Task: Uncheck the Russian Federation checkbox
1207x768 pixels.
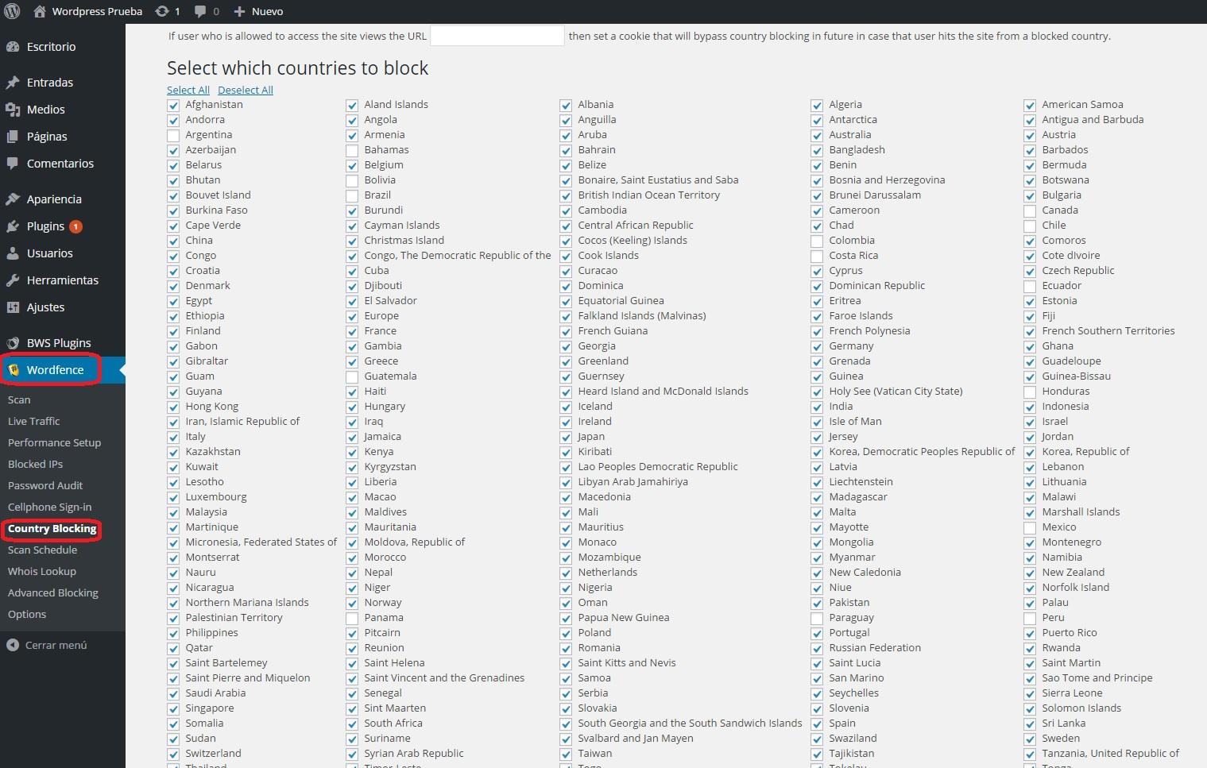Action: click(817, 648)
